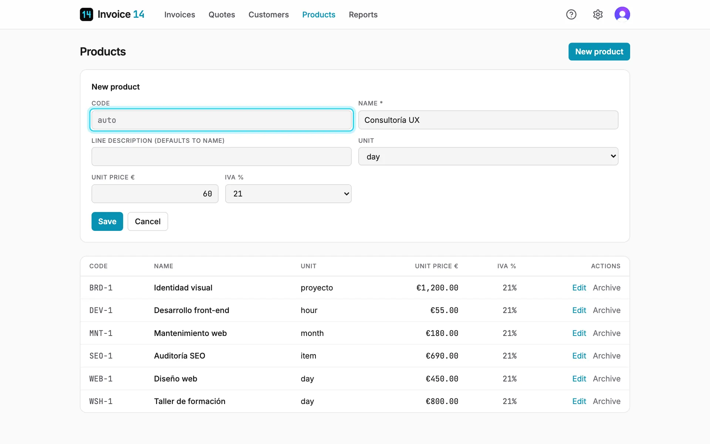Screen dimensions: 710x444
Task: Click the BRD-1 code cell
Action: 101,287
